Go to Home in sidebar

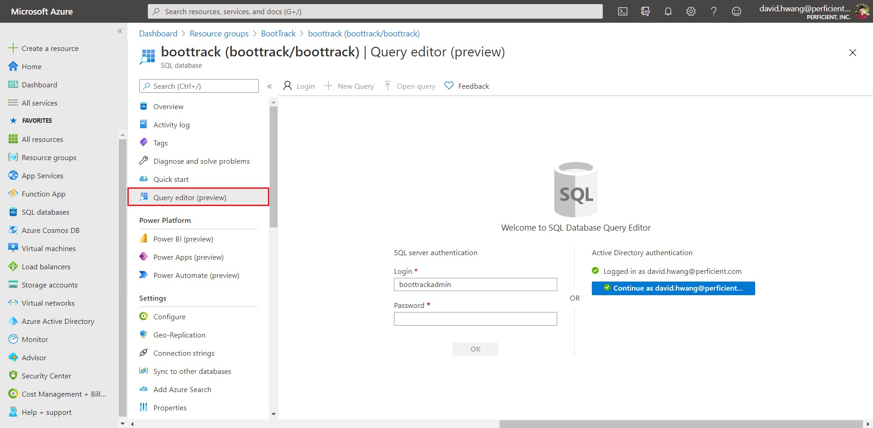pos(31,66)
